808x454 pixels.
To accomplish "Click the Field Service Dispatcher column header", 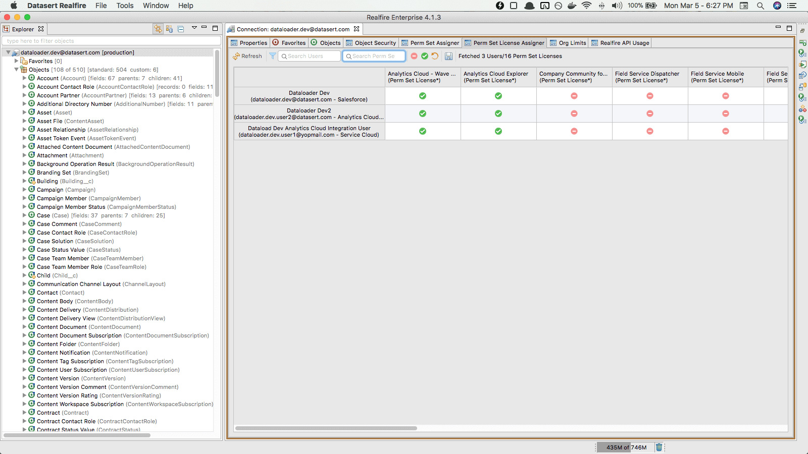I will (x=650, y=77).
